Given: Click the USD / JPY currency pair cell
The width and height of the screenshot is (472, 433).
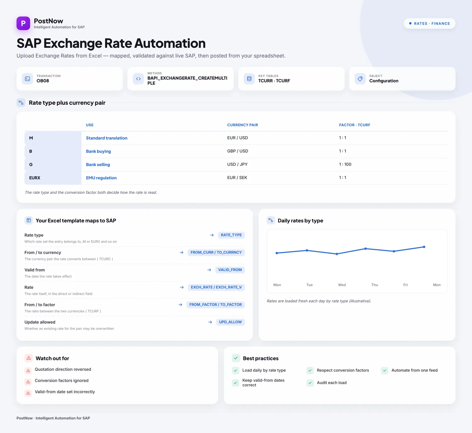Looking at the screenshot, I should 237,164.
